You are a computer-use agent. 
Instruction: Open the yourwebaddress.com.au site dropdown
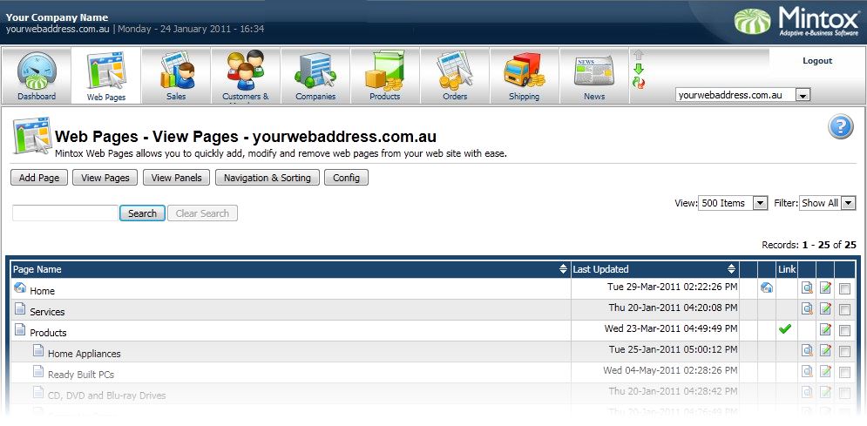coord(742,95)
